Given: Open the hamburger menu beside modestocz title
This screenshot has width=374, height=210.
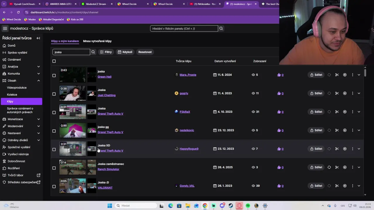Looking at the screenshot, I should coord(5,28).
